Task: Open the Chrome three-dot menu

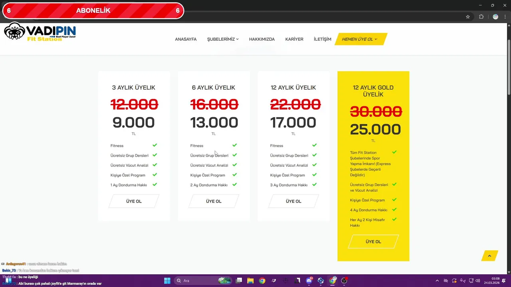Action: (505, 17)
